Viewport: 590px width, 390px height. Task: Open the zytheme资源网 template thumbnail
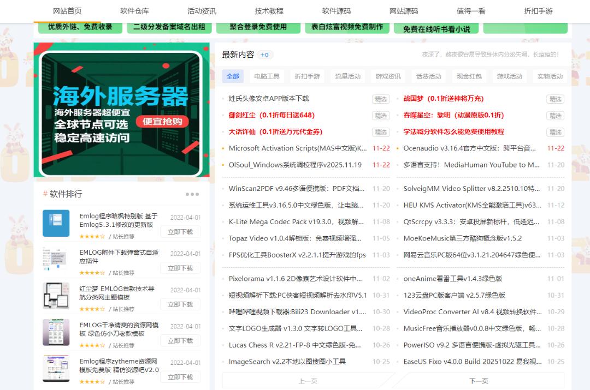click(x=56, y=369)
